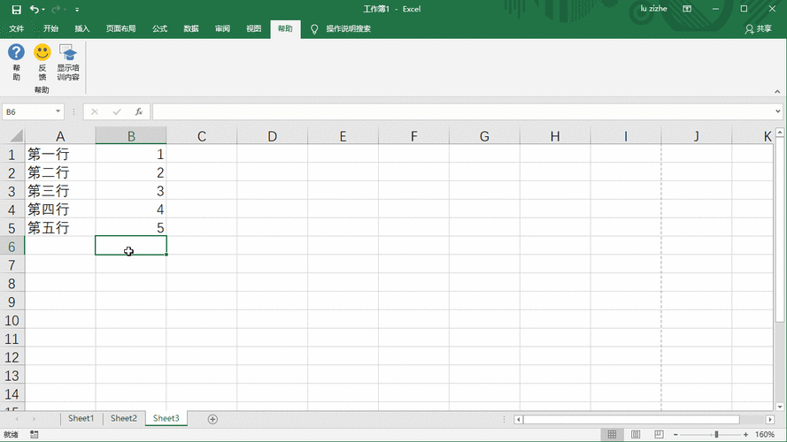Click the Save icon in quick access toolbar

[16, 9]
